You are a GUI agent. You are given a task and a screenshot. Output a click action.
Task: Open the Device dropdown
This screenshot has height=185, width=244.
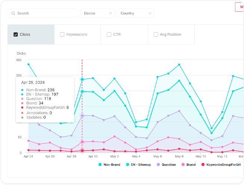(x=98, y=13)
